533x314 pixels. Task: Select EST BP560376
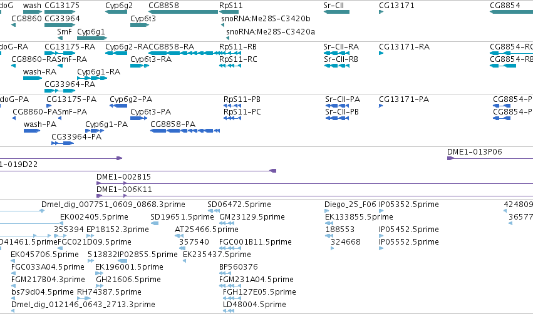pyautogui.click(x=239, y=267)
